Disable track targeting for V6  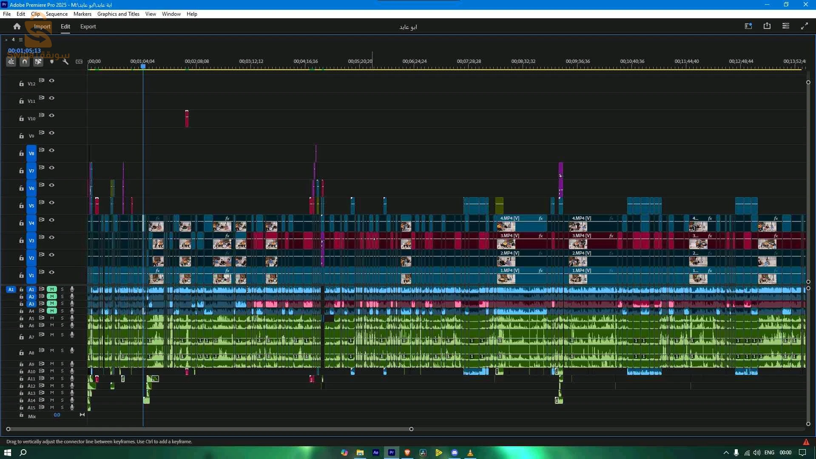[31, 188]
